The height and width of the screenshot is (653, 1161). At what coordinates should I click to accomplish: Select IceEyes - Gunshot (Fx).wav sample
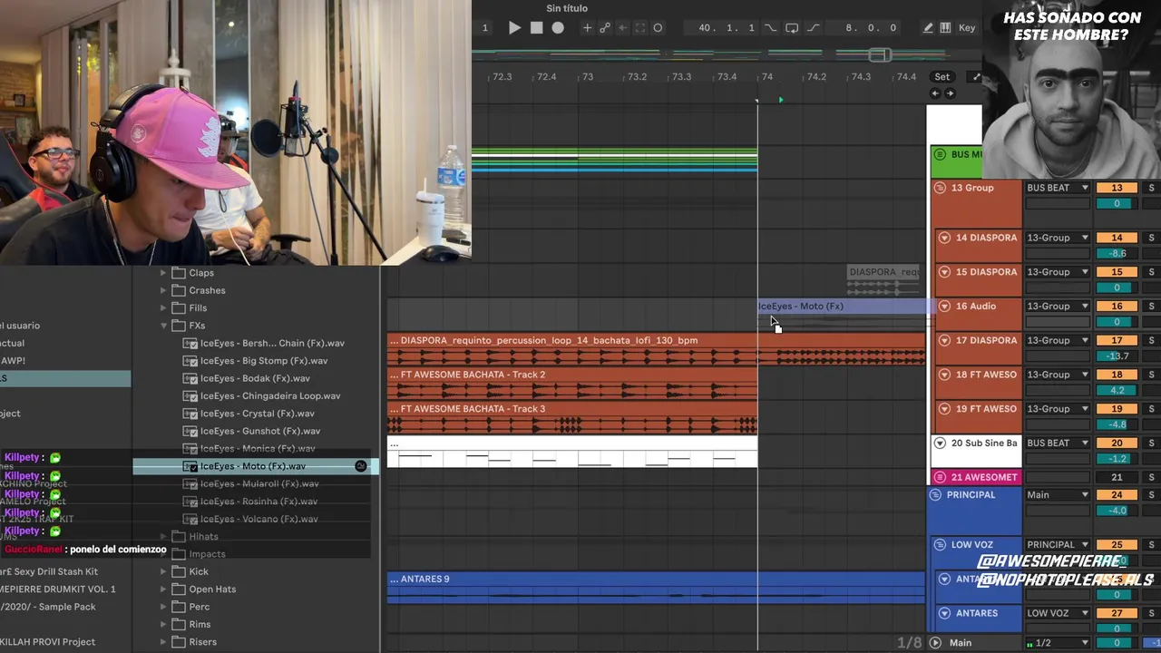tap(260, 431)
